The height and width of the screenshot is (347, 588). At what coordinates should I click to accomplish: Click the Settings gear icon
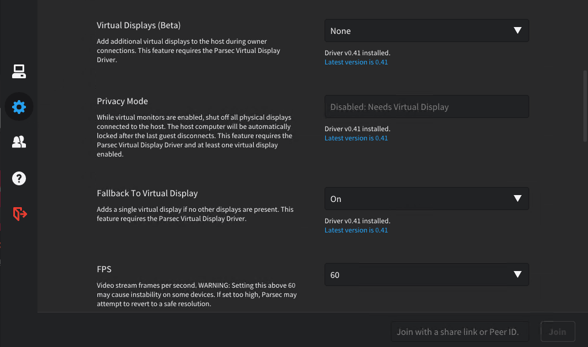pos(19,106)
